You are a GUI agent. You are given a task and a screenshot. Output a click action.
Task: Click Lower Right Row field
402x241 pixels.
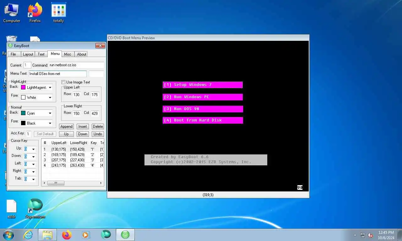coord(77,113)
